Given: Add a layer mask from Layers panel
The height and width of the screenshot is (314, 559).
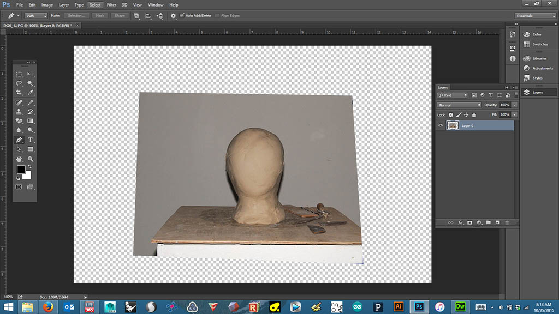Looking at the screenshot, I should click(469, 222).
